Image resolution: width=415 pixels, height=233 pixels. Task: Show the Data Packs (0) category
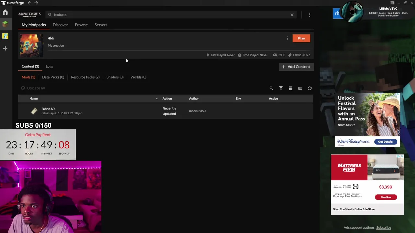tap(53, 77)
